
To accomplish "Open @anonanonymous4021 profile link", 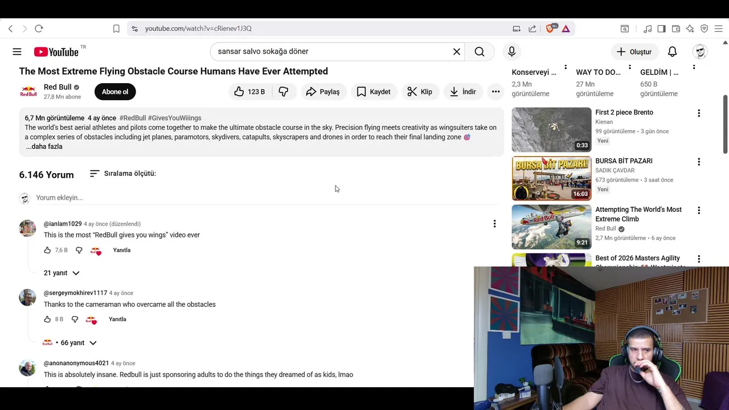I will click(76, 363).
